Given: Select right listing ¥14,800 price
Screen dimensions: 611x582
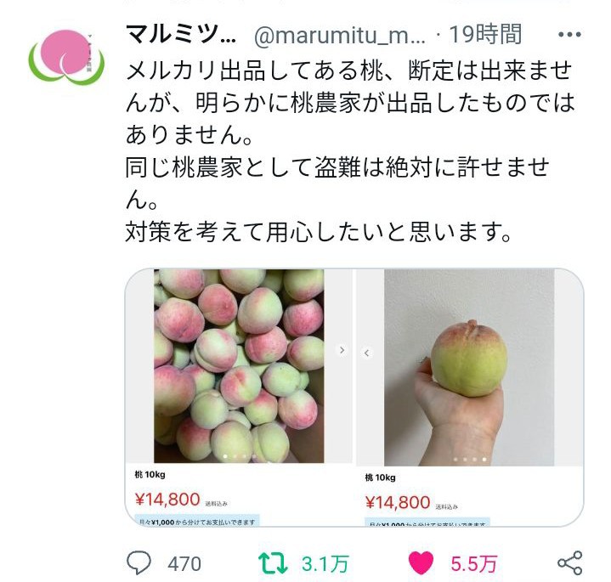Looking at the screenshot, I should 398,502.
